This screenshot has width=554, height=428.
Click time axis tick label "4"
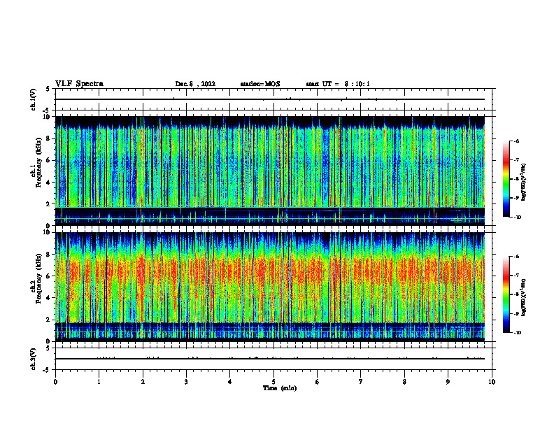(x=230, y=382)
